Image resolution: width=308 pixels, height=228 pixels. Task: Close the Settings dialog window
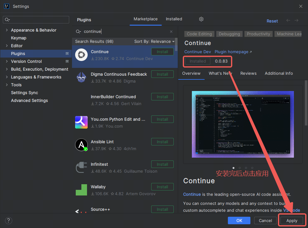pos(301,6)
